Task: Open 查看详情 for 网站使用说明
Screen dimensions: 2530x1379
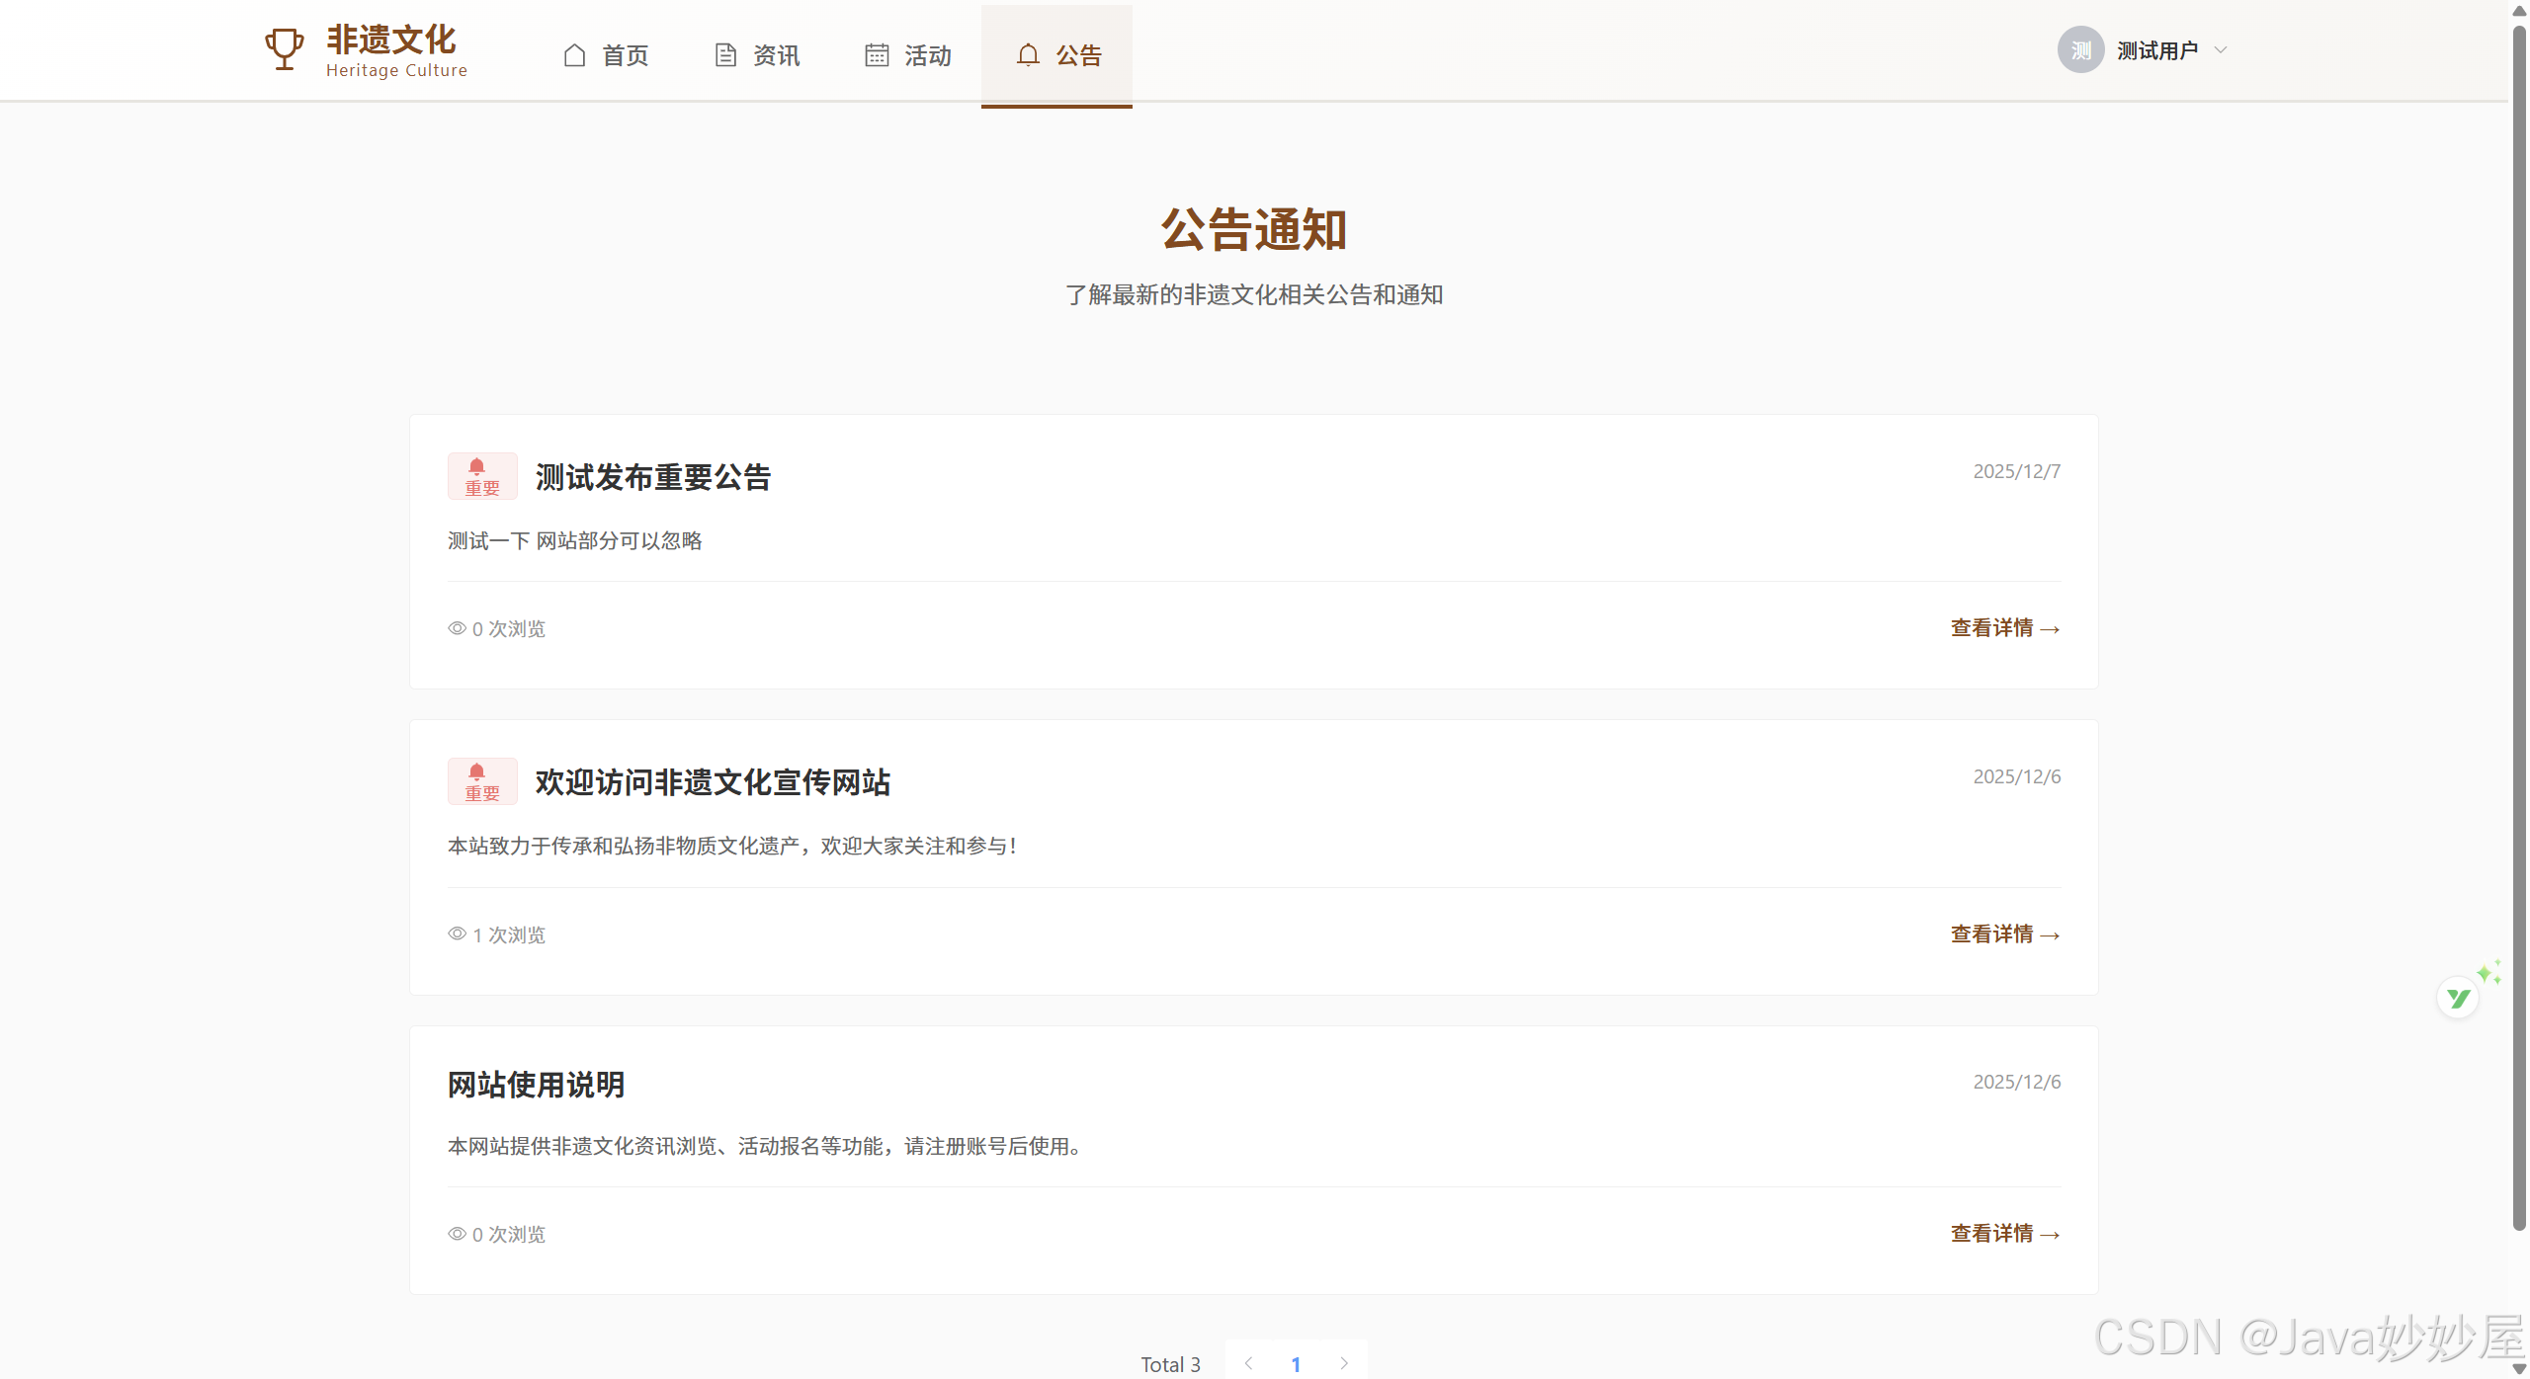Action: click(2004, 1234)
